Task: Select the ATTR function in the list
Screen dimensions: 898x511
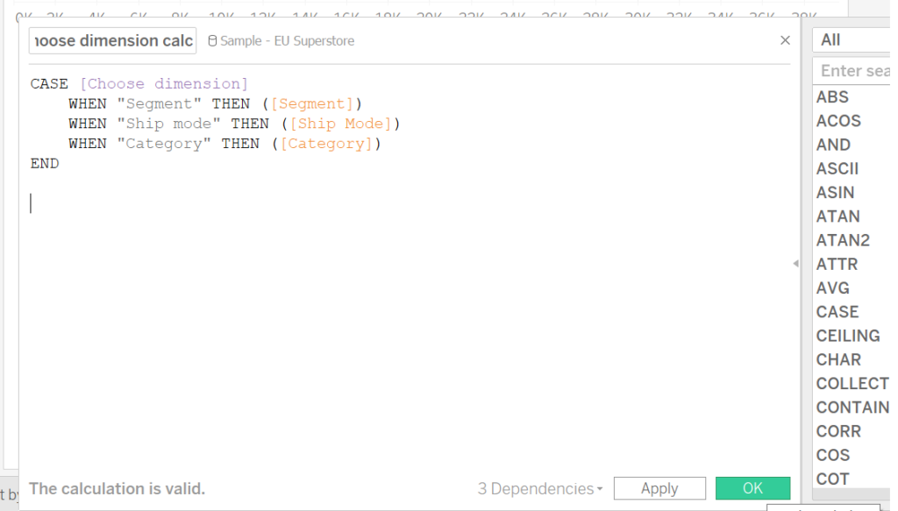Action: pos(837,264)
